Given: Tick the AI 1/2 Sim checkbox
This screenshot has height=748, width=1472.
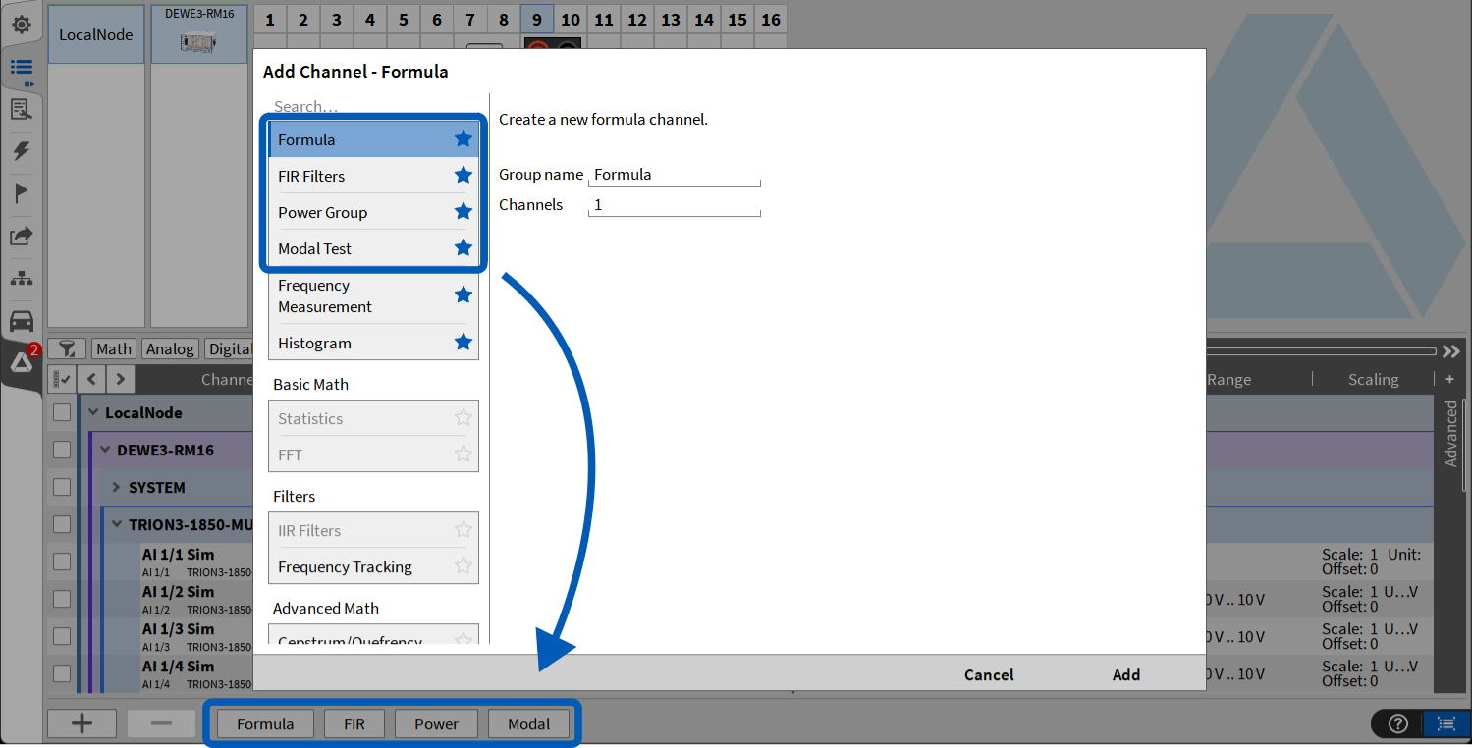Looking at the screenshot, I should click(x=62, y=599).
